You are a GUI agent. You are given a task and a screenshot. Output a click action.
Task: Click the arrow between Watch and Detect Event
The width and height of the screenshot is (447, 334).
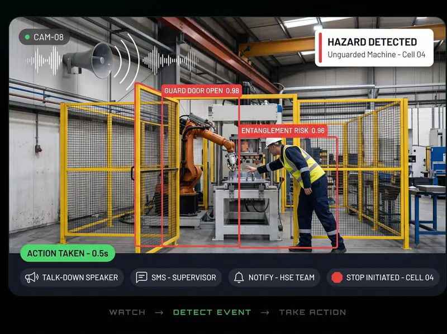pyautogui.click(x=159, y=313)
